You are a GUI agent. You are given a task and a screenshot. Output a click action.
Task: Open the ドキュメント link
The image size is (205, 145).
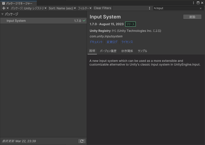(96, 42)
